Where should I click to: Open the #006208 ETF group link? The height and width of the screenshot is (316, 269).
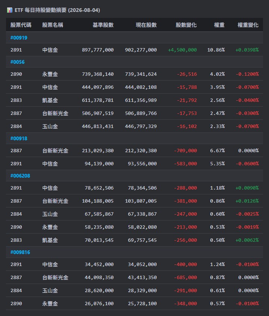[20, 176]
